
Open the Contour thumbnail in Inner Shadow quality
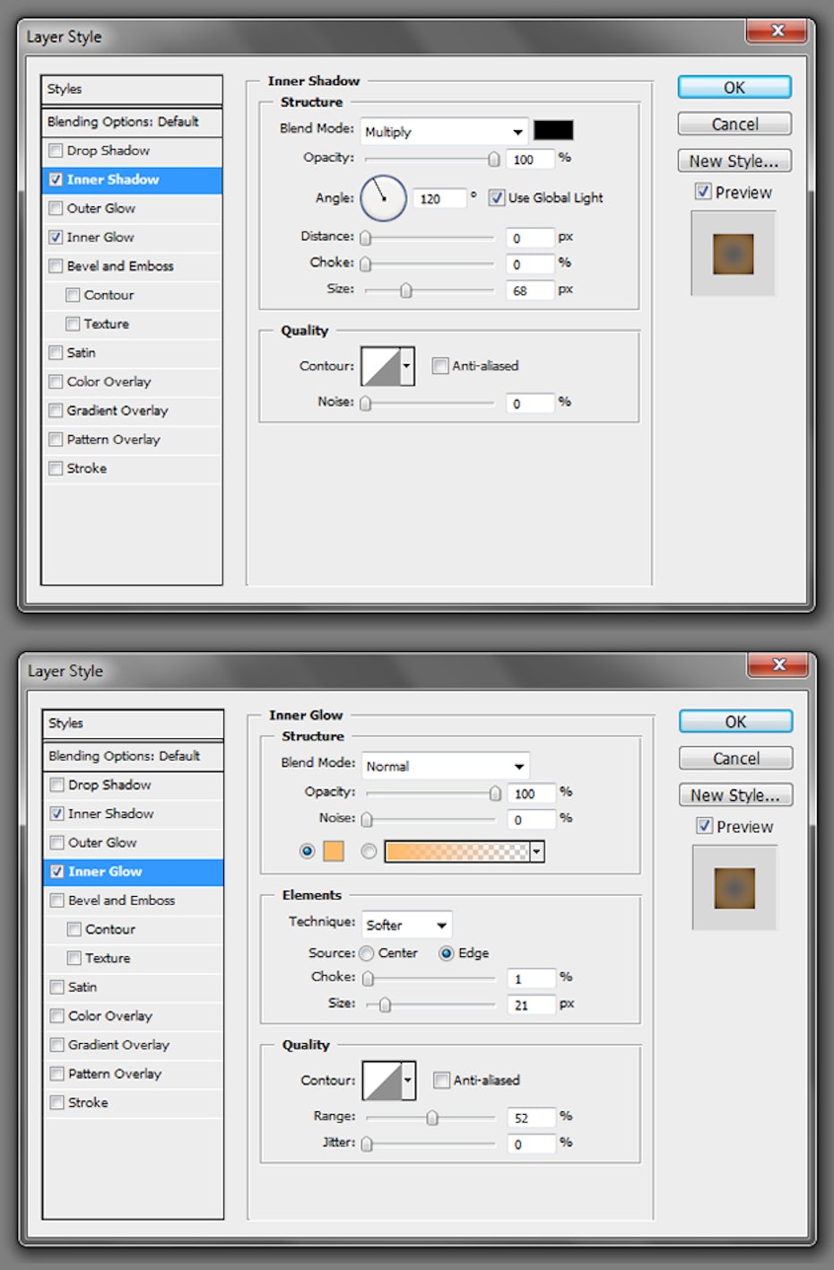tap(381, 366)
